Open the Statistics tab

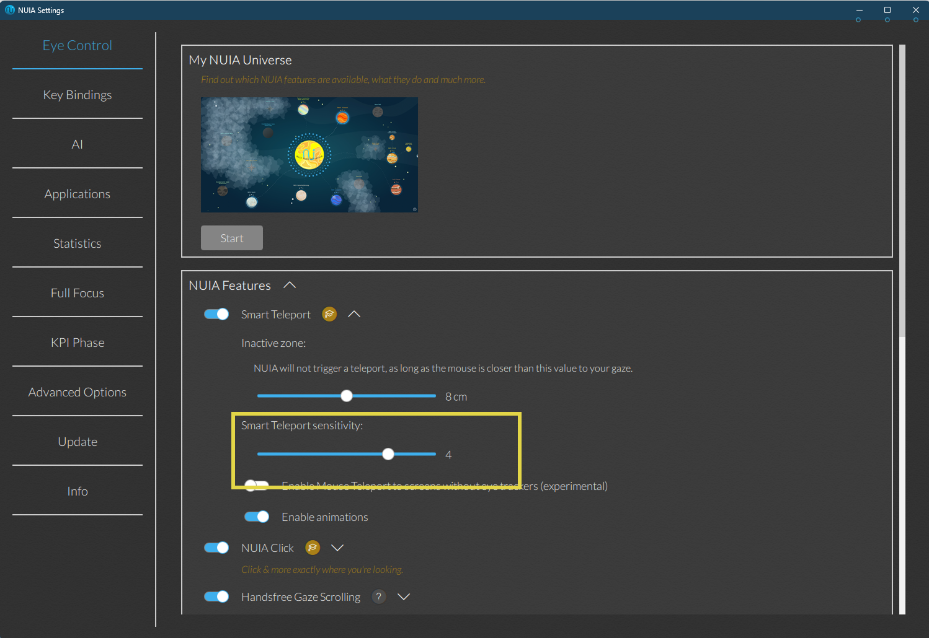(78, 243)
